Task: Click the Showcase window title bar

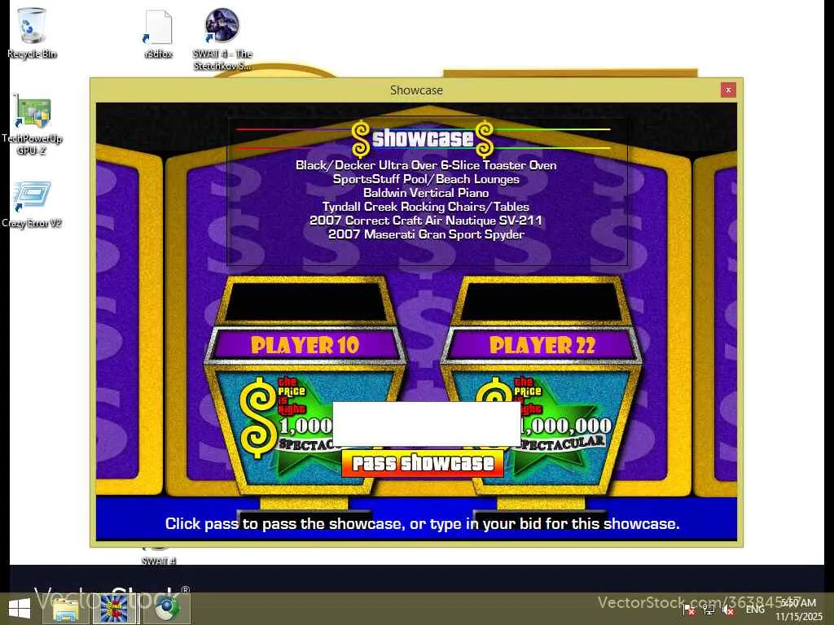Action: (x=416, y=90)
